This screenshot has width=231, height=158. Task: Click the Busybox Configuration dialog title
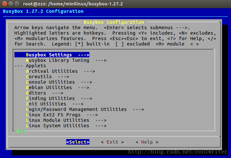coord(114,22)
